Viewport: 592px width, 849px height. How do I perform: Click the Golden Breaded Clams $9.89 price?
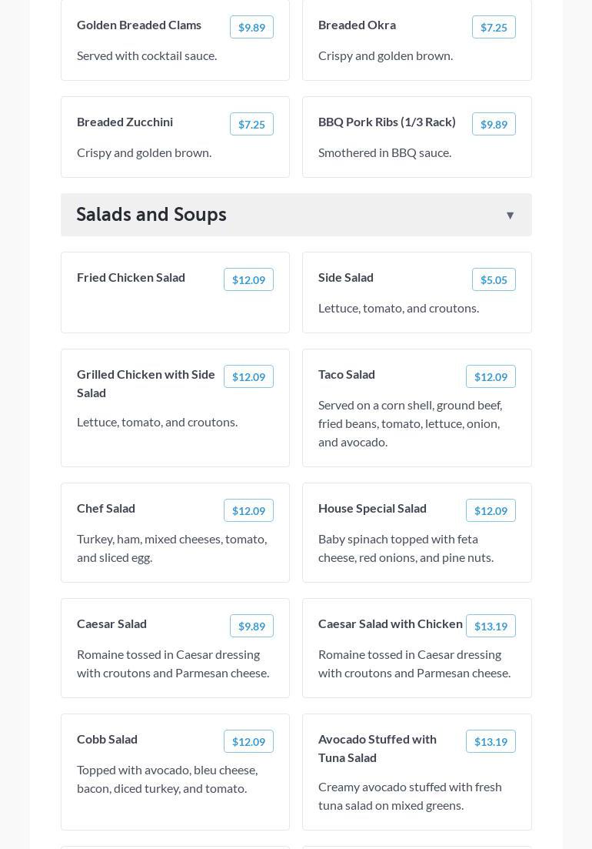tap(251, 27)
